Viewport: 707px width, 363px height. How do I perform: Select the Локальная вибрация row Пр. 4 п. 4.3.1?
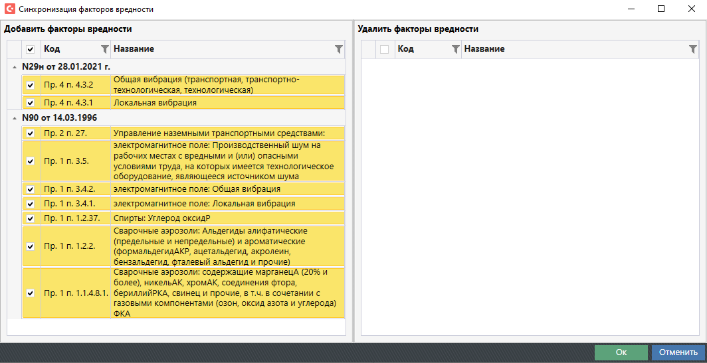199,103
